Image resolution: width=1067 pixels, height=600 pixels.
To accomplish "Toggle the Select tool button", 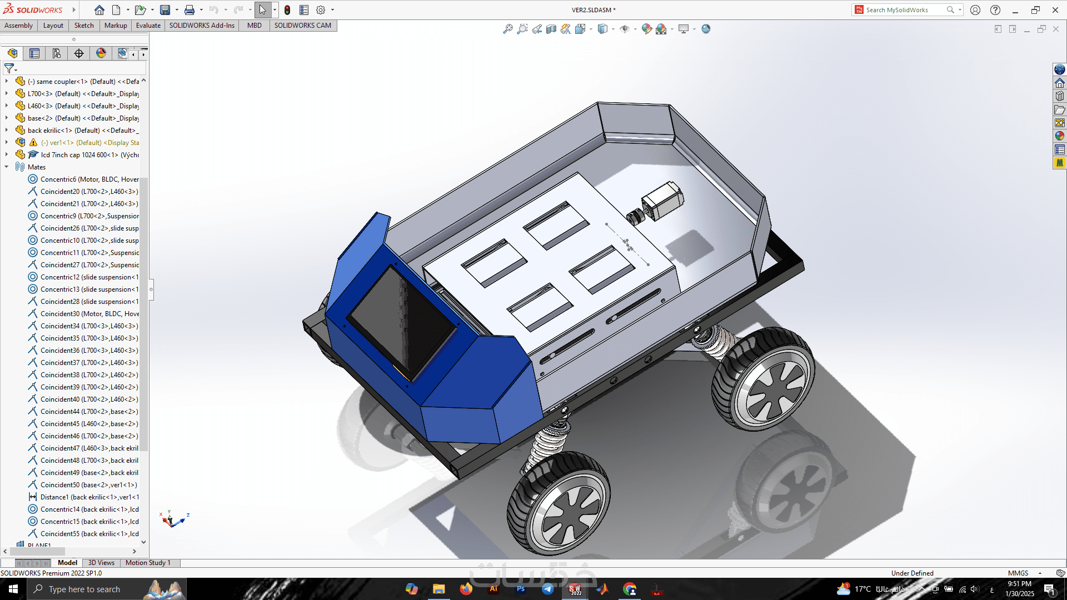I will click(262, 10).
